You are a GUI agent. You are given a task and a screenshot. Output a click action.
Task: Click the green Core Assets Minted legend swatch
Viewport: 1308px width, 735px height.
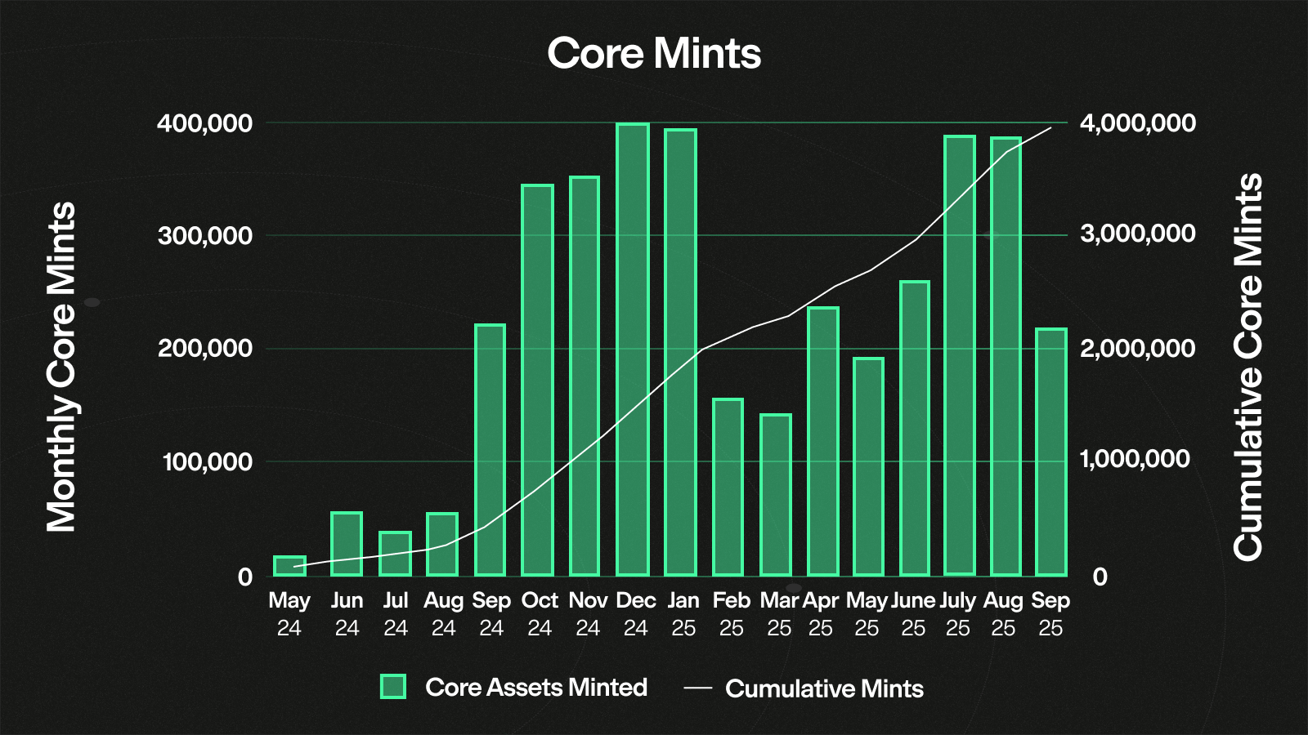(393, 687)
